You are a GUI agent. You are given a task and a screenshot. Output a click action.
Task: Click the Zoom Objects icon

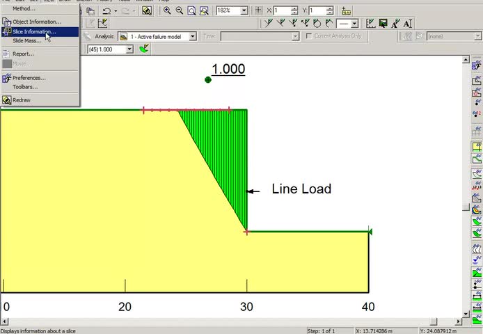[204, 11]
